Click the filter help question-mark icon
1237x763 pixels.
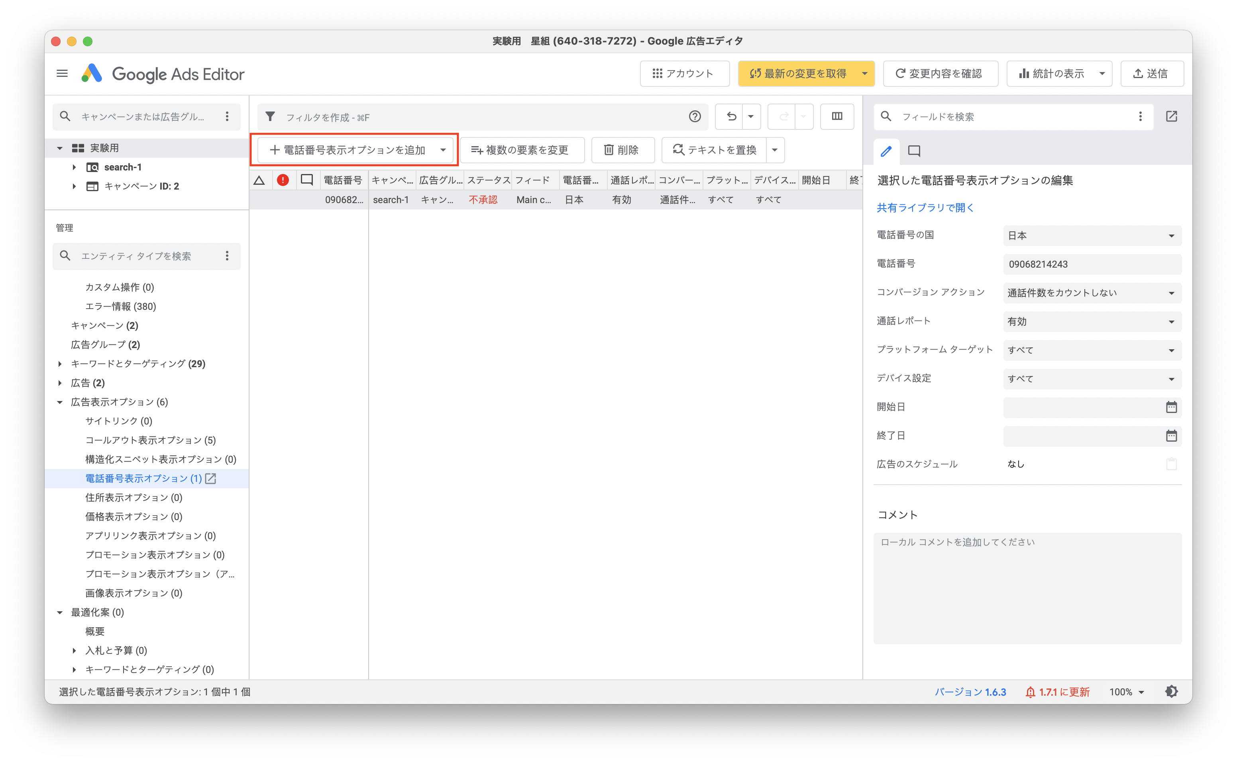pyautogui.click(x=695, y=117)
